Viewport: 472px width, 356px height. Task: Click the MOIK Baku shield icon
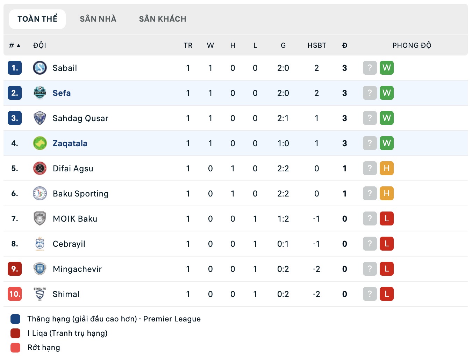point(40,218)
